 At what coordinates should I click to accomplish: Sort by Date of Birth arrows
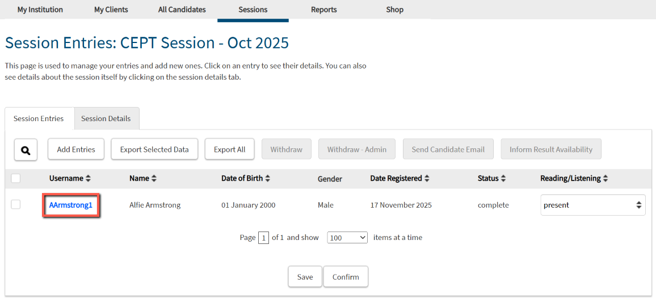tap(268, 178)
